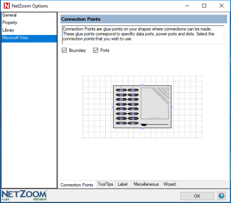
Task: Click the OK button
Action: pos(197,196)
